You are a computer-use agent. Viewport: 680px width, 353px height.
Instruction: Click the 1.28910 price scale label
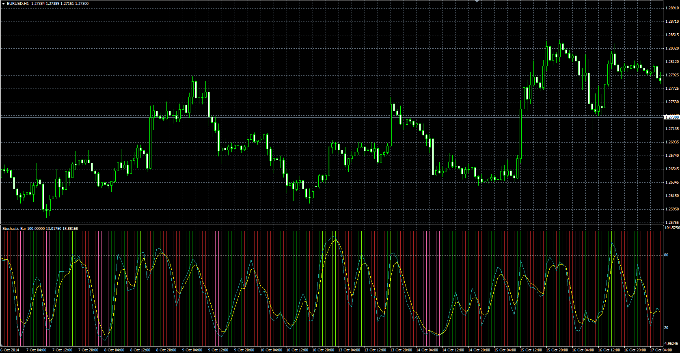coord(672,8)
